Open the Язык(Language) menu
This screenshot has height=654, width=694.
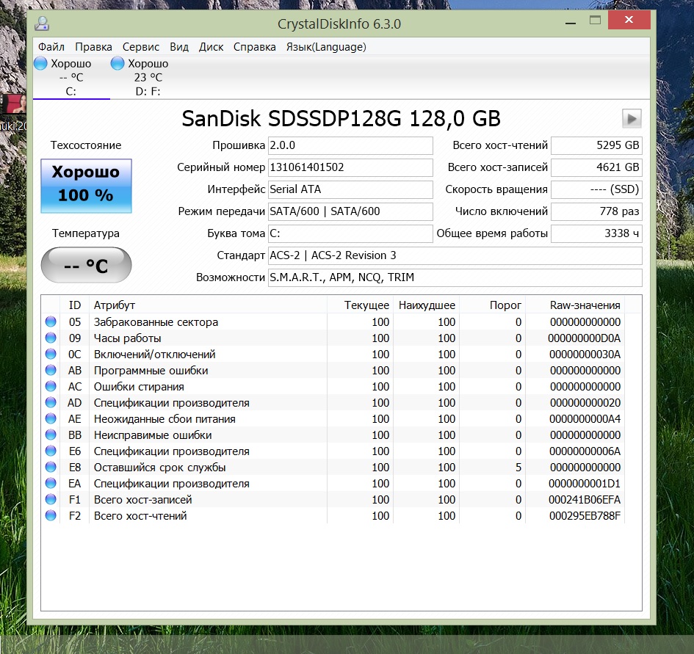click(x=326, y=47)
